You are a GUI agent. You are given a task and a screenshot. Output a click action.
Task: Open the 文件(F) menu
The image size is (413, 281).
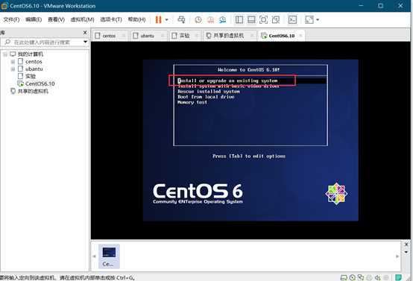[x=11, y=19]
